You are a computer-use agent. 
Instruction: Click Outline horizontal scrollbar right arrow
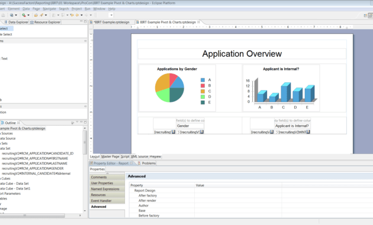point(80,216)
